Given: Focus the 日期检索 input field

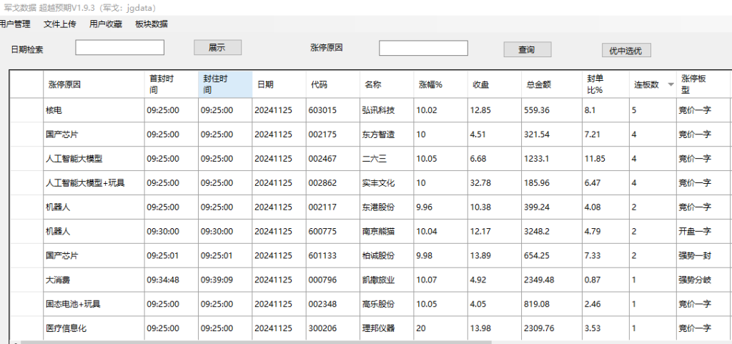Looking at the screenshot, I should click(119, 48).
